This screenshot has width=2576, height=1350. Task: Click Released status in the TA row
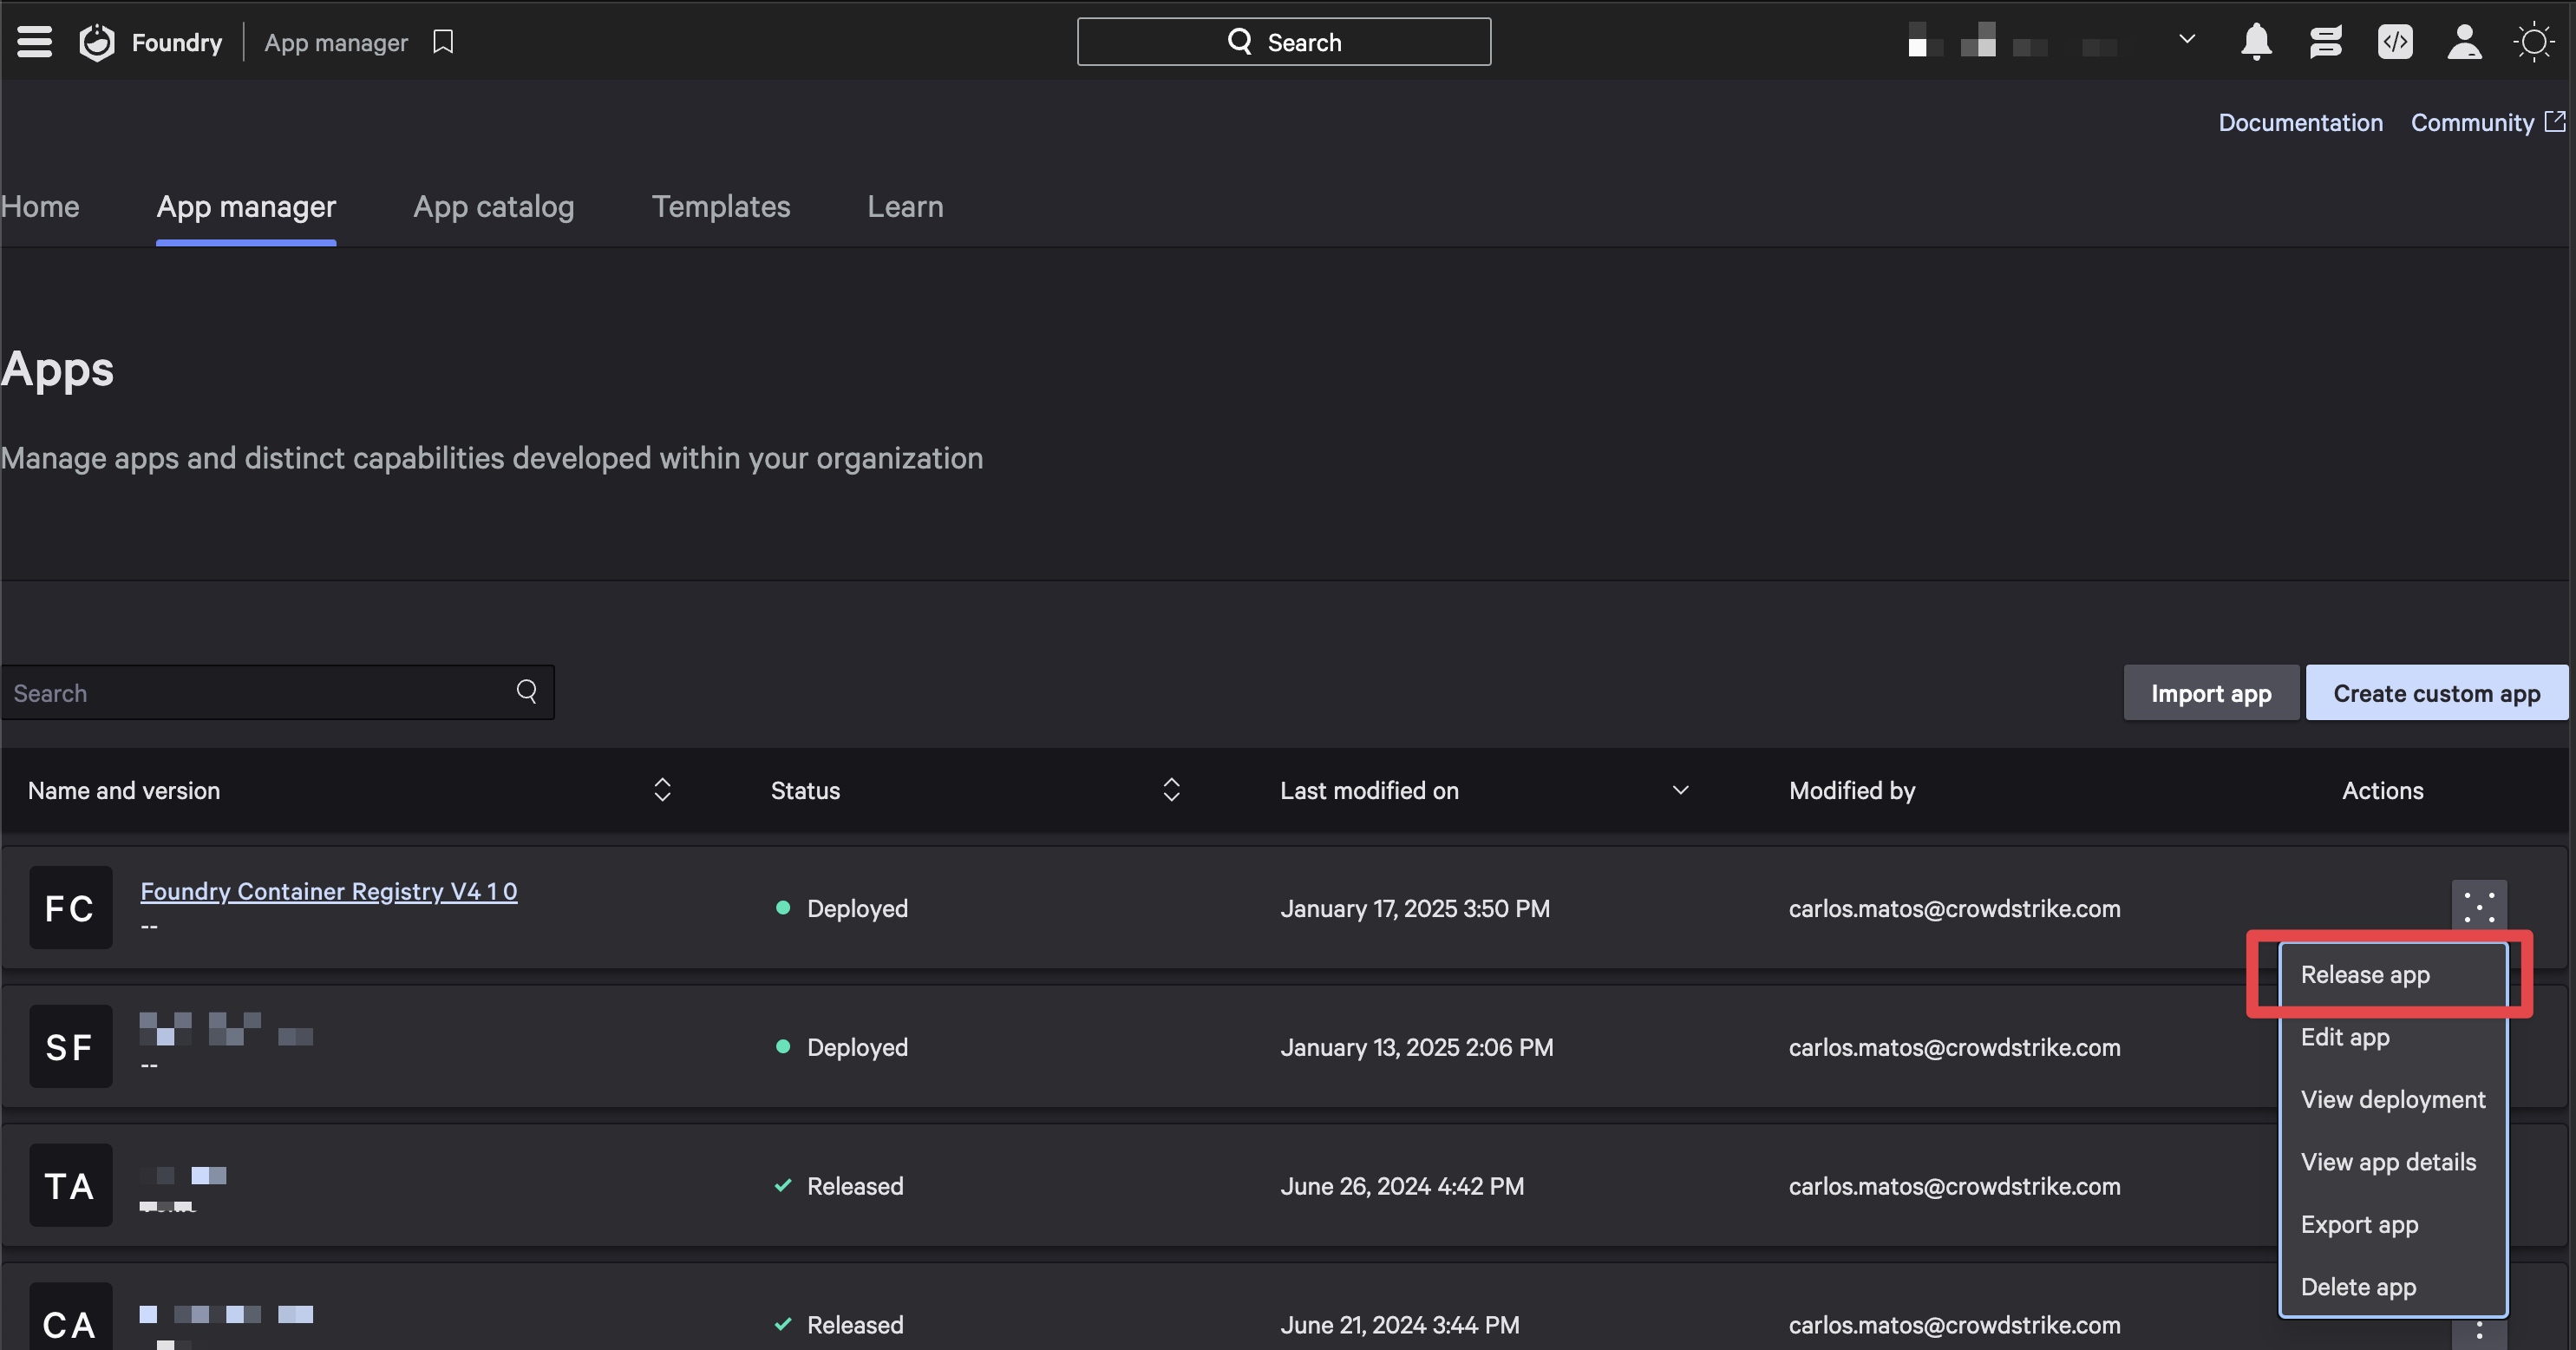(839, 1186)
